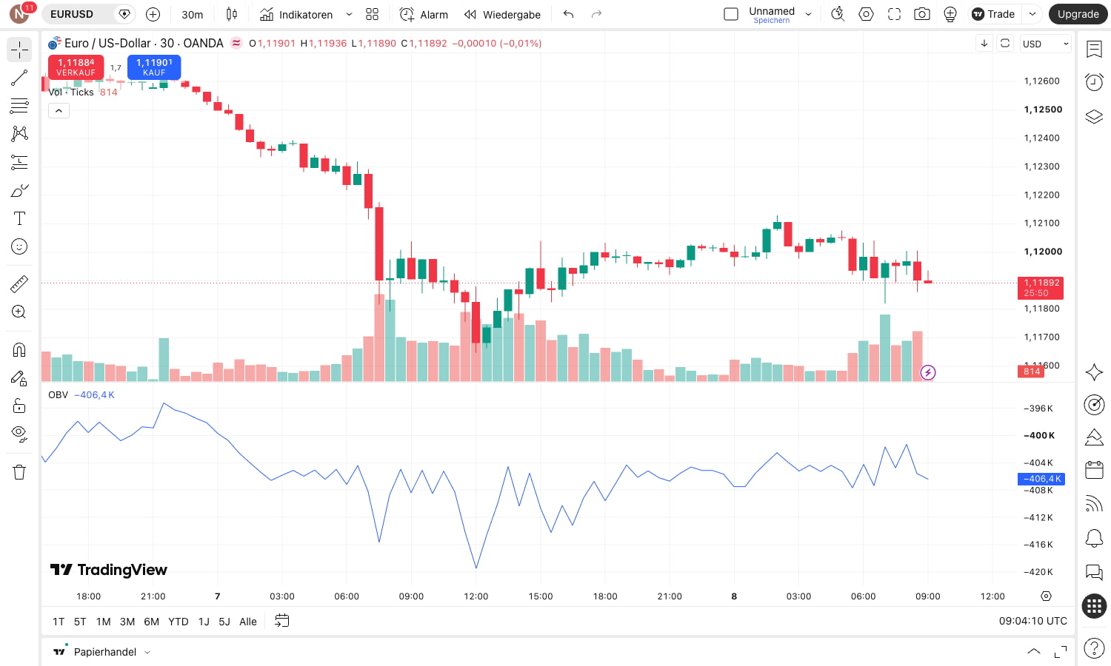Open the watchlist panel
1111x666 pixels.
tap(1094, 50)
